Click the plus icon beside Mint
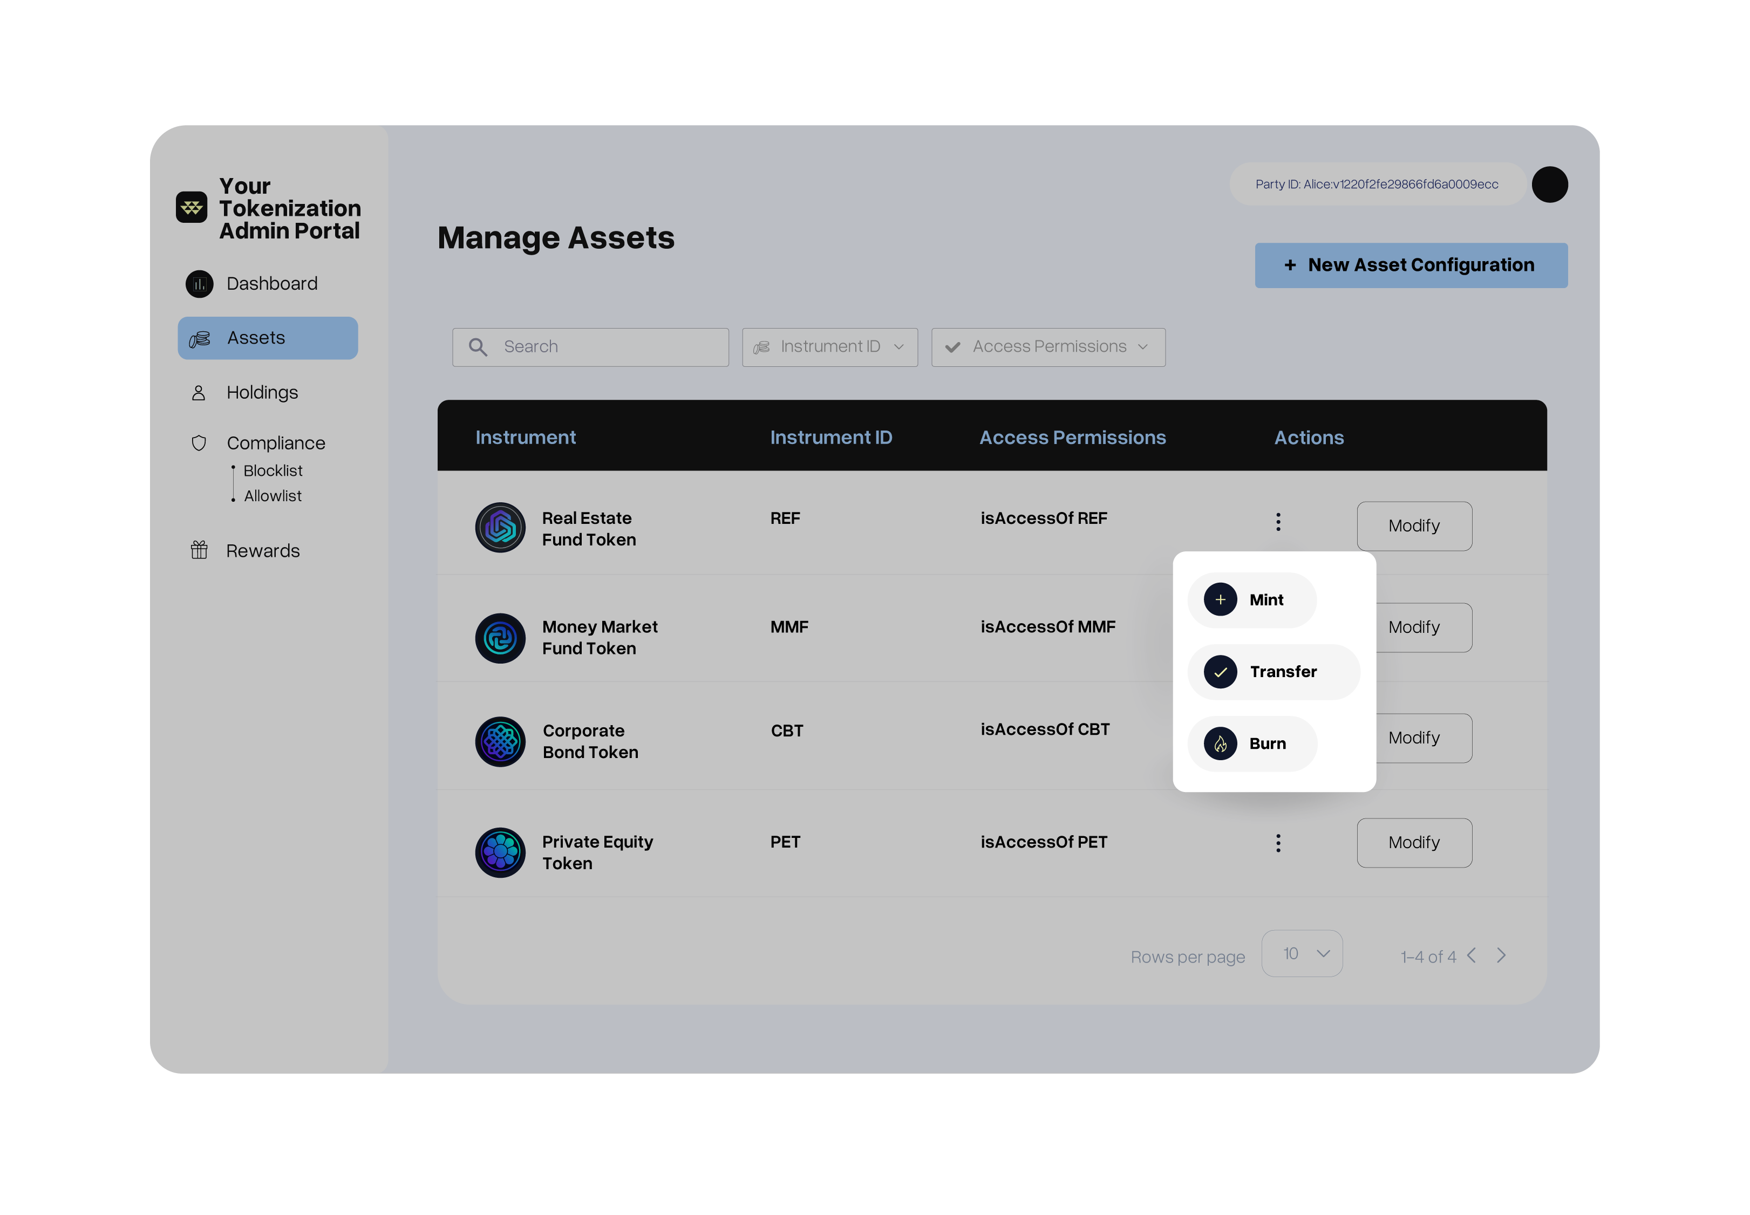 click(x=1220, y=600)
